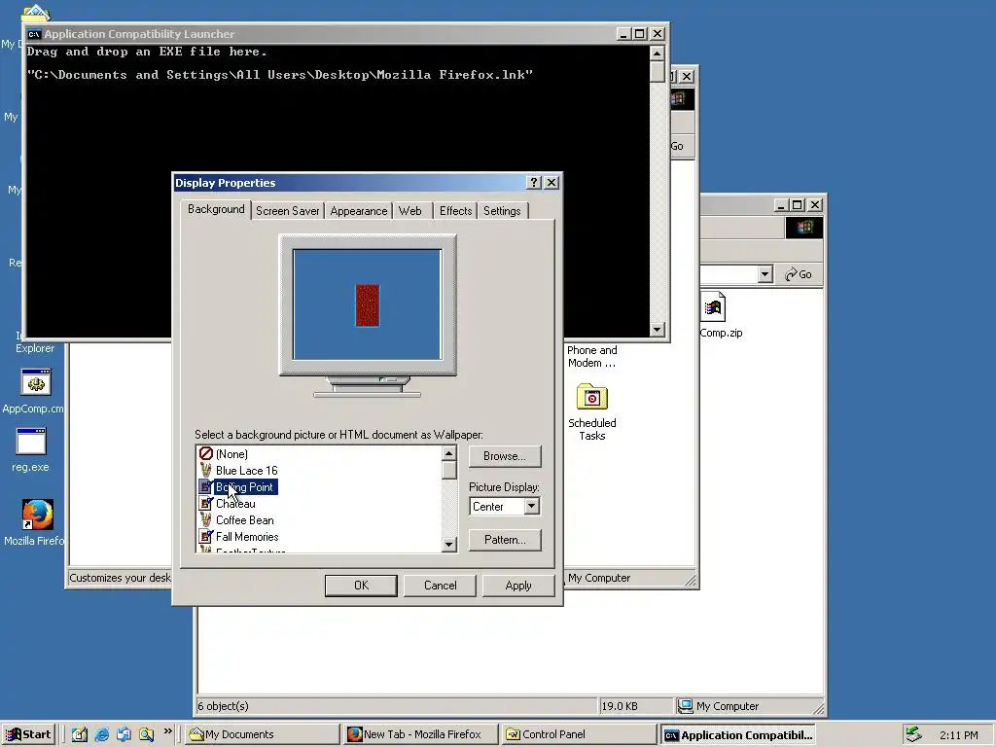Click the Pattern... button
Screen dimensions: 996x747
tap(505, 539)
